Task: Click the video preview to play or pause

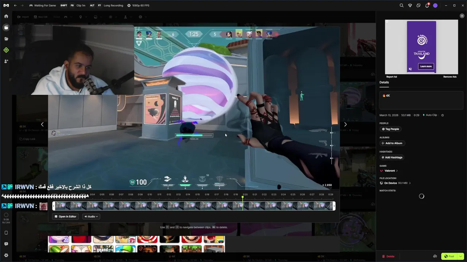Action: 194,108
